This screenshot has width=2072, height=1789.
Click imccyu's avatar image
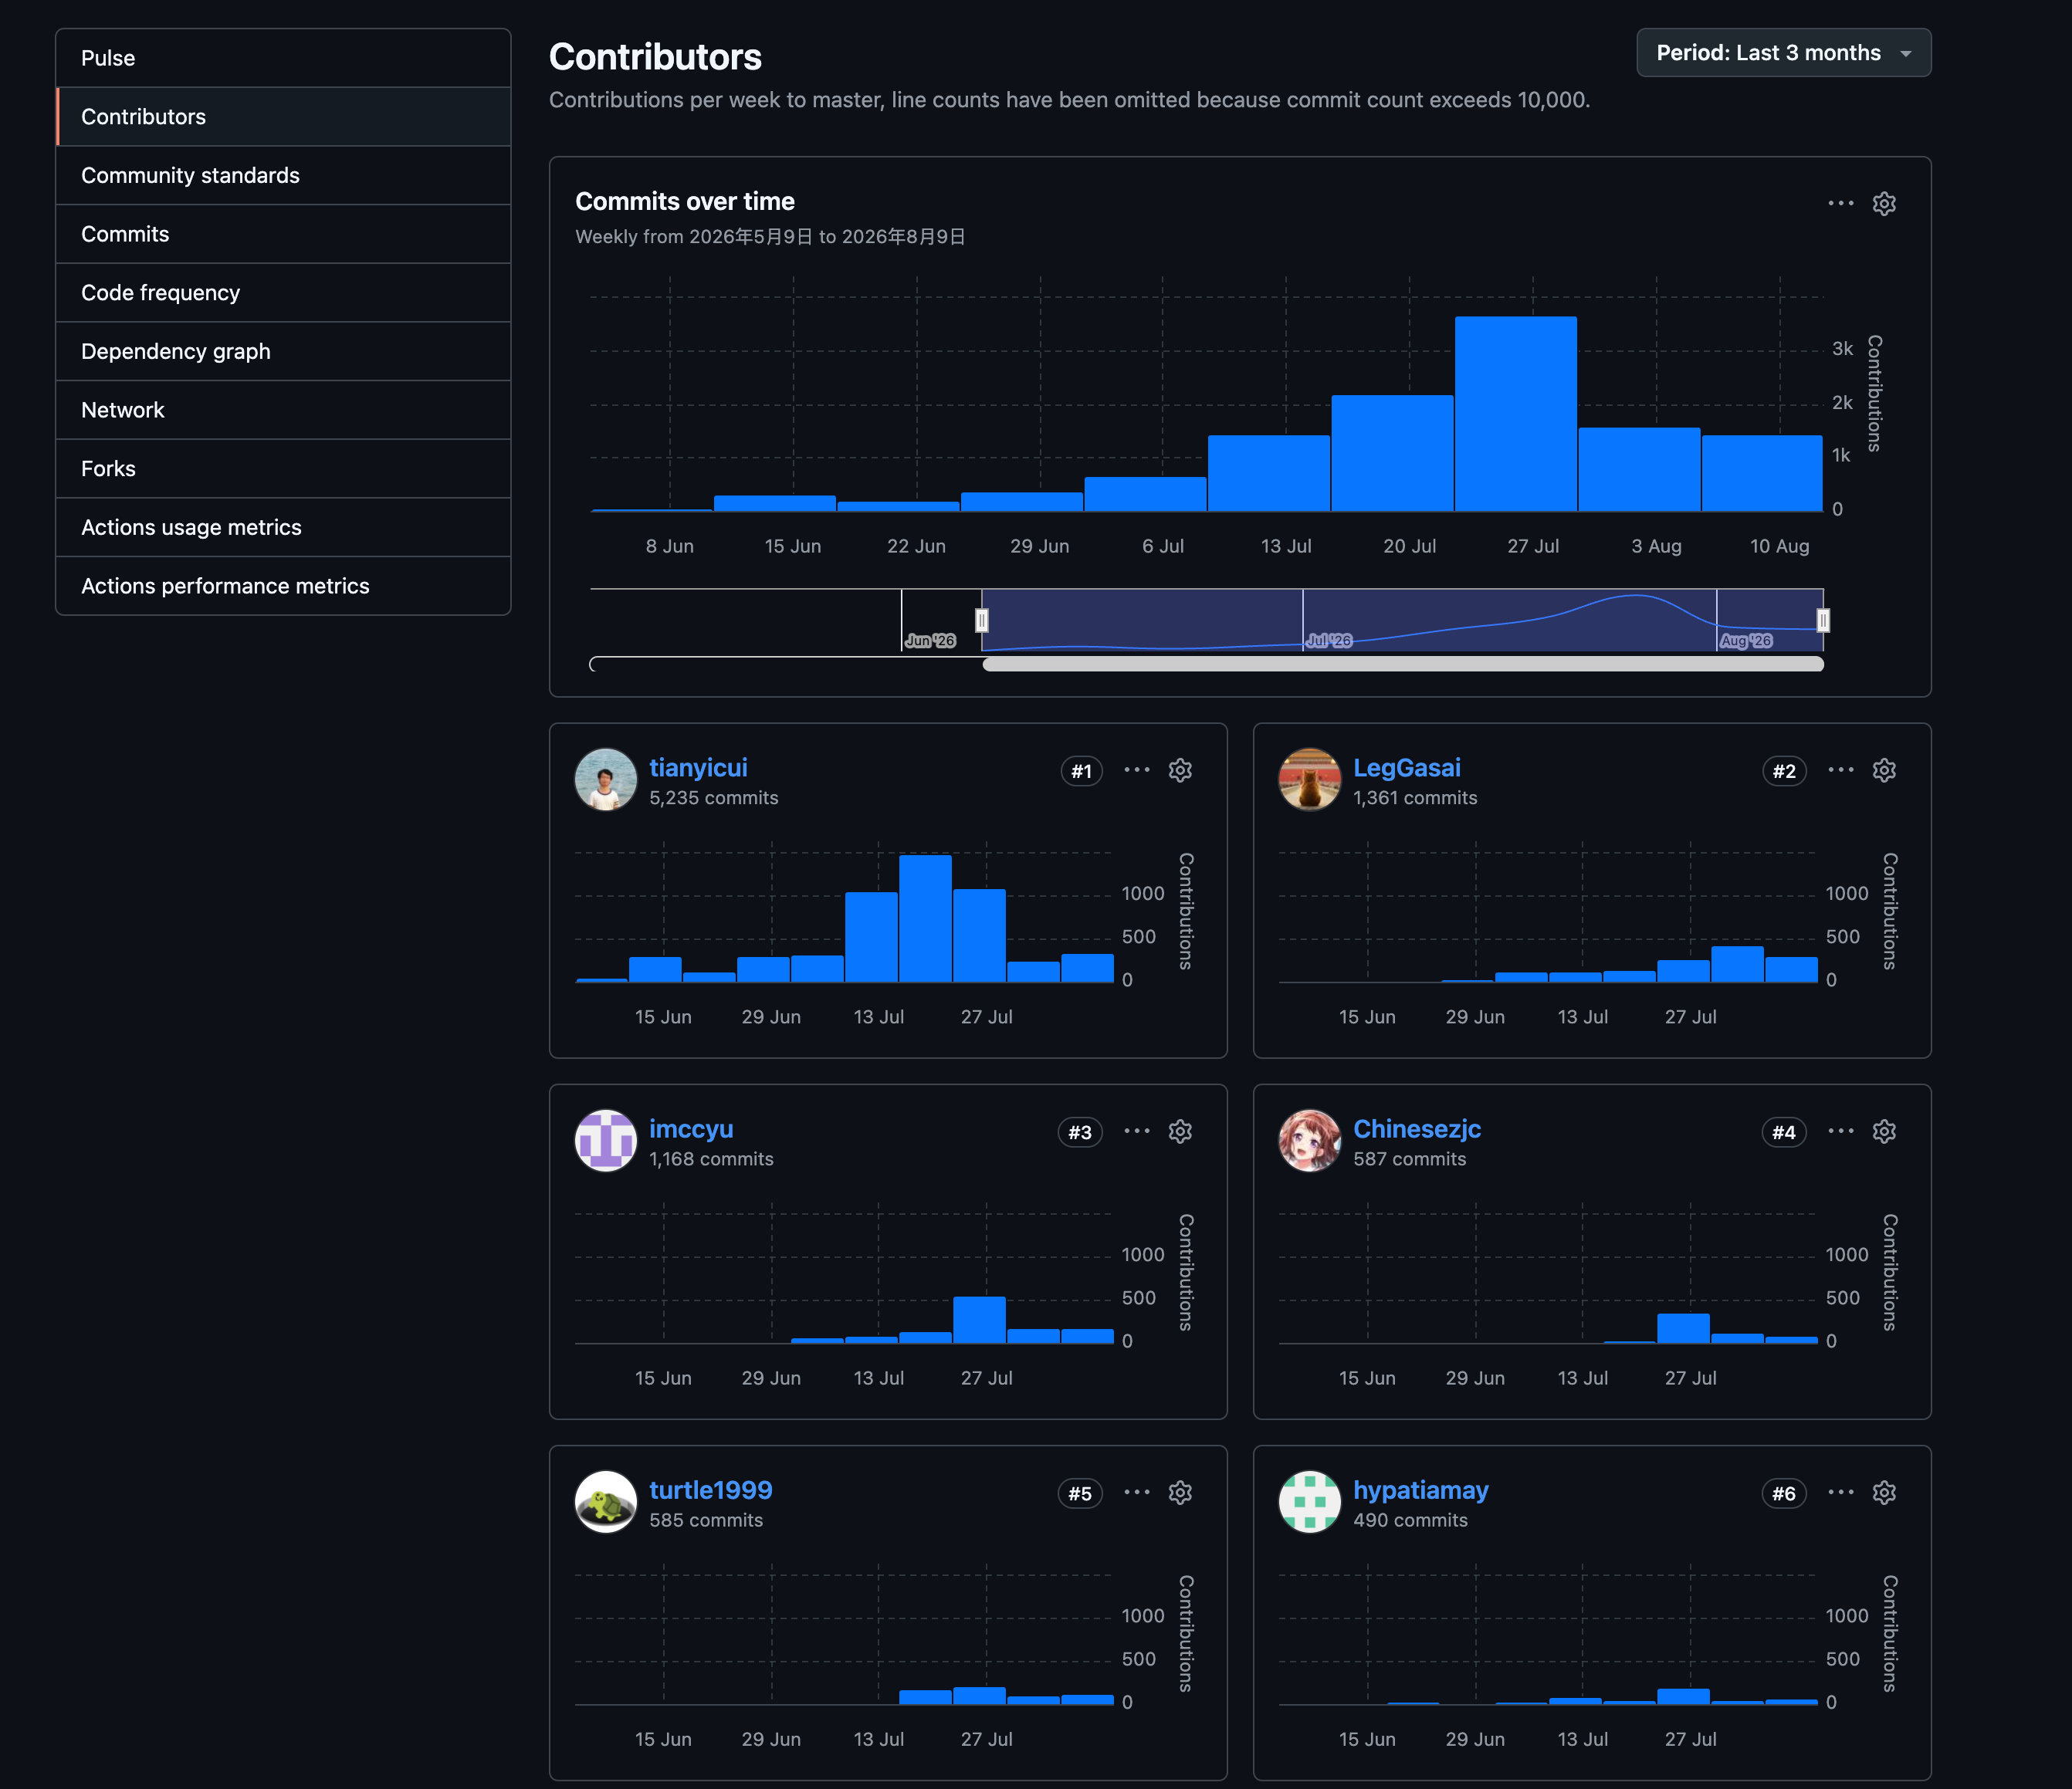[606, 1140]
